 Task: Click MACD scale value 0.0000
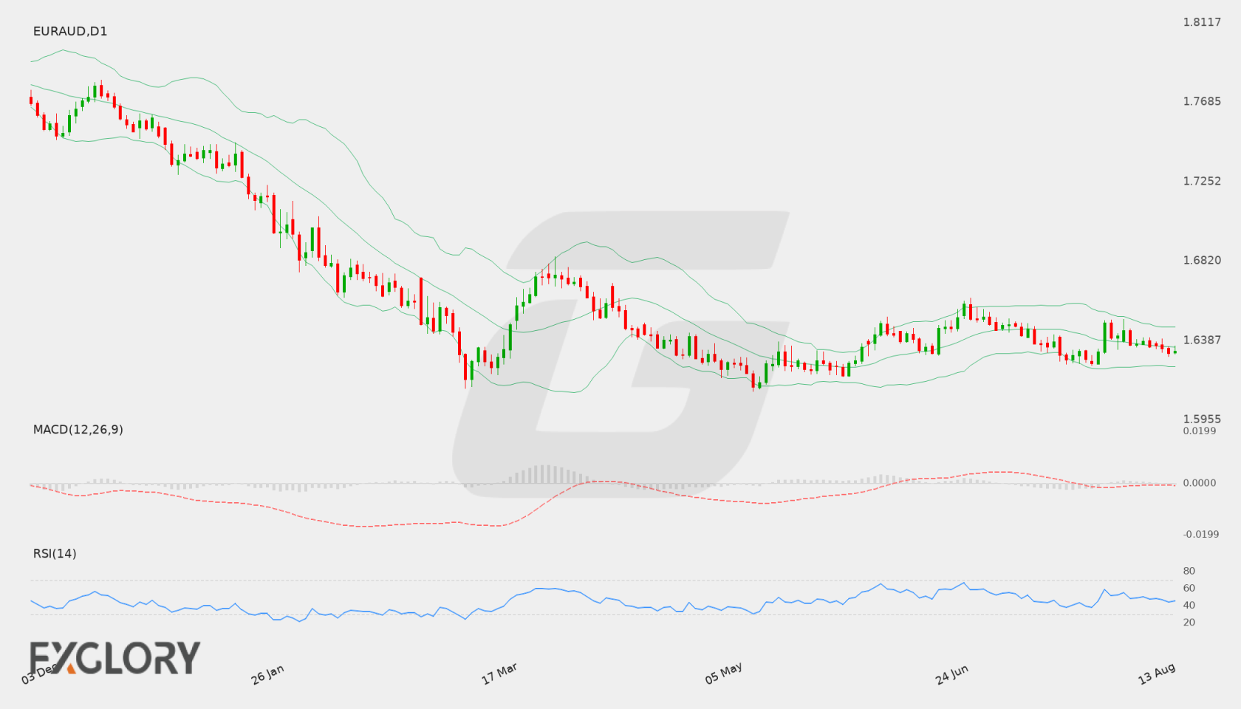click(x=1200, y=482)
